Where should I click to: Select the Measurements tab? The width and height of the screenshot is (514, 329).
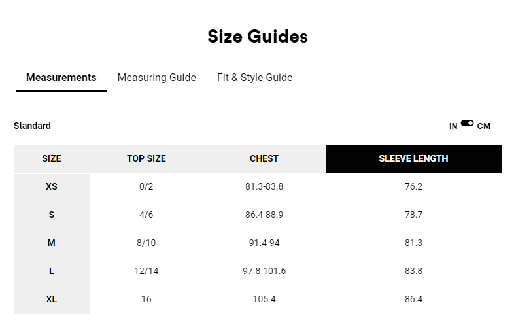[x=61, y=77]
